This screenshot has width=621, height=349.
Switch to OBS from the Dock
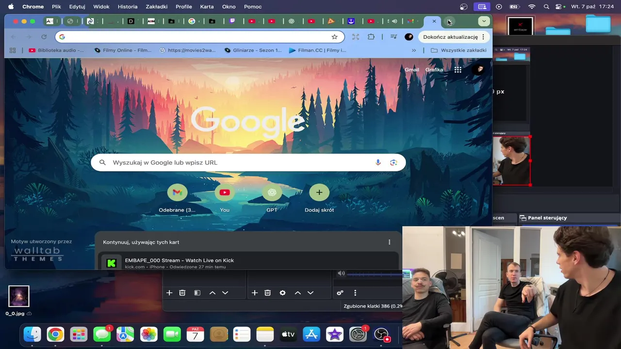click(381, 334)
